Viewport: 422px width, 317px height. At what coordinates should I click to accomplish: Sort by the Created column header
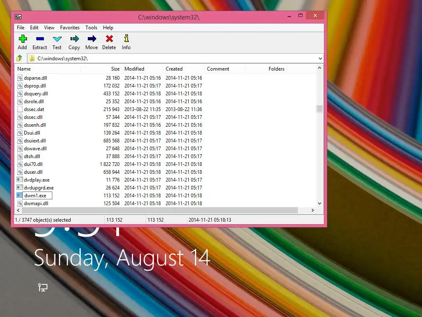click(183, 69)
